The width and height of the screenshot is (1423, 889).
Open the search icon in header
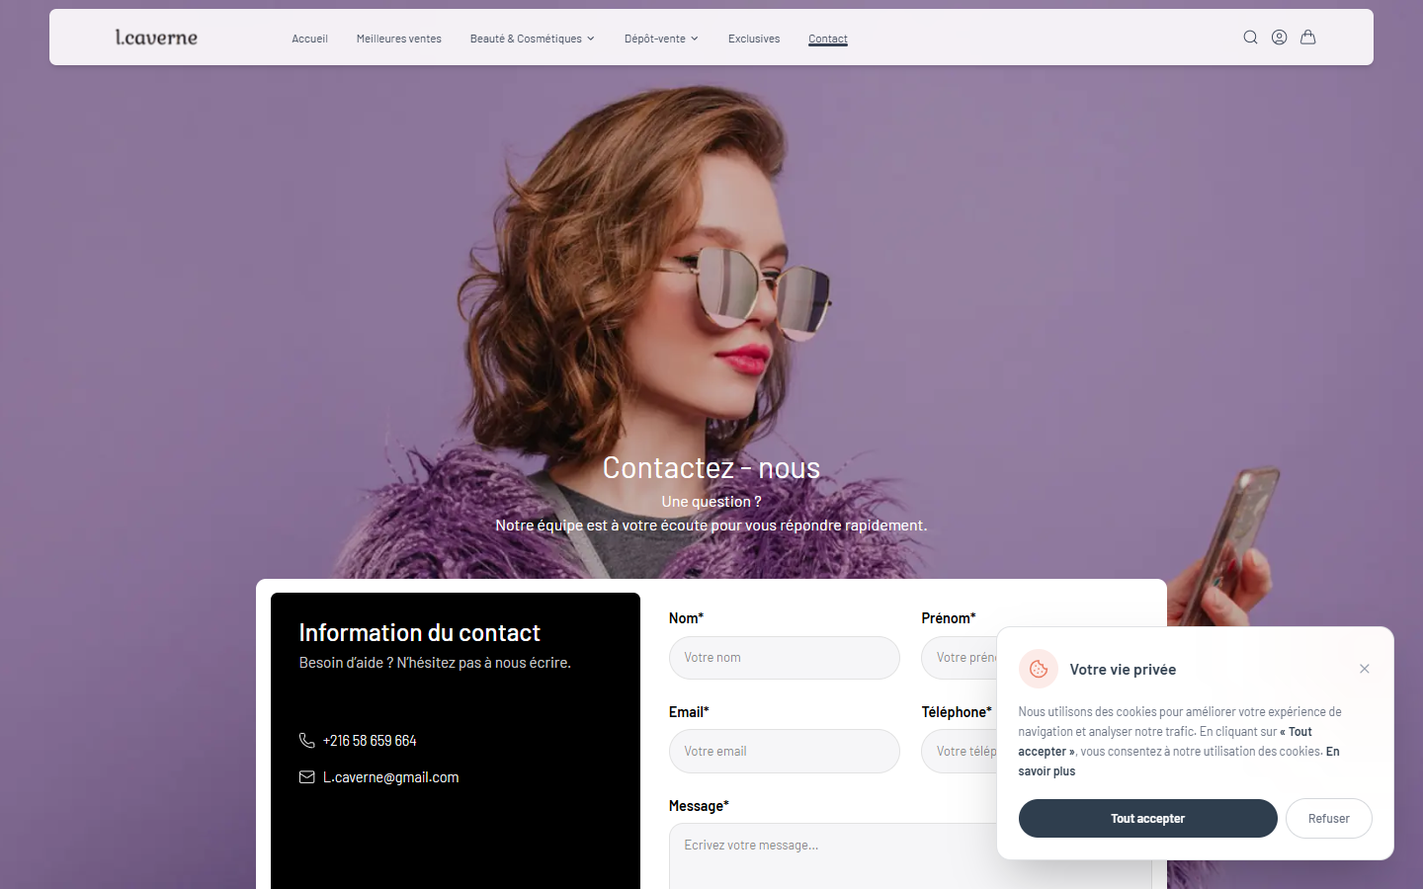(x=1250, y=38)
